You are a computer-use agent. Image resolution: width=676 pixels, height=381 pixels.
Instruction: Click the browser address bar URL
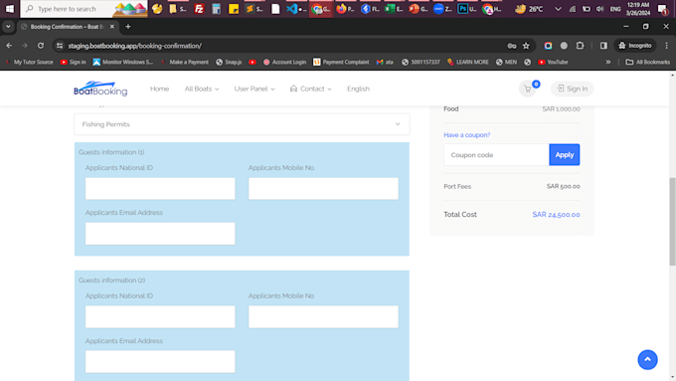(x=135, y=46)
